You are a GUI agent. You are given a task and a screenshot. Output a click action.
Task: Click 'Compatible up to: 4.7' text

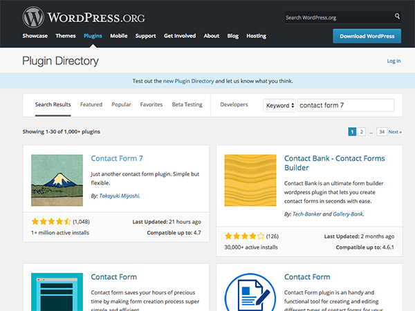[x=174, y=233]
